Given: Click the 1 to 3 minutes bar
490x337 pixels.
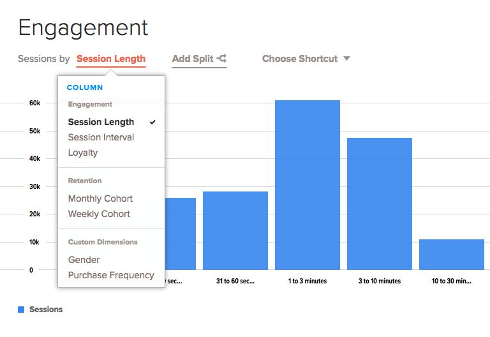Looking at the screenshot, I should 308,185.
